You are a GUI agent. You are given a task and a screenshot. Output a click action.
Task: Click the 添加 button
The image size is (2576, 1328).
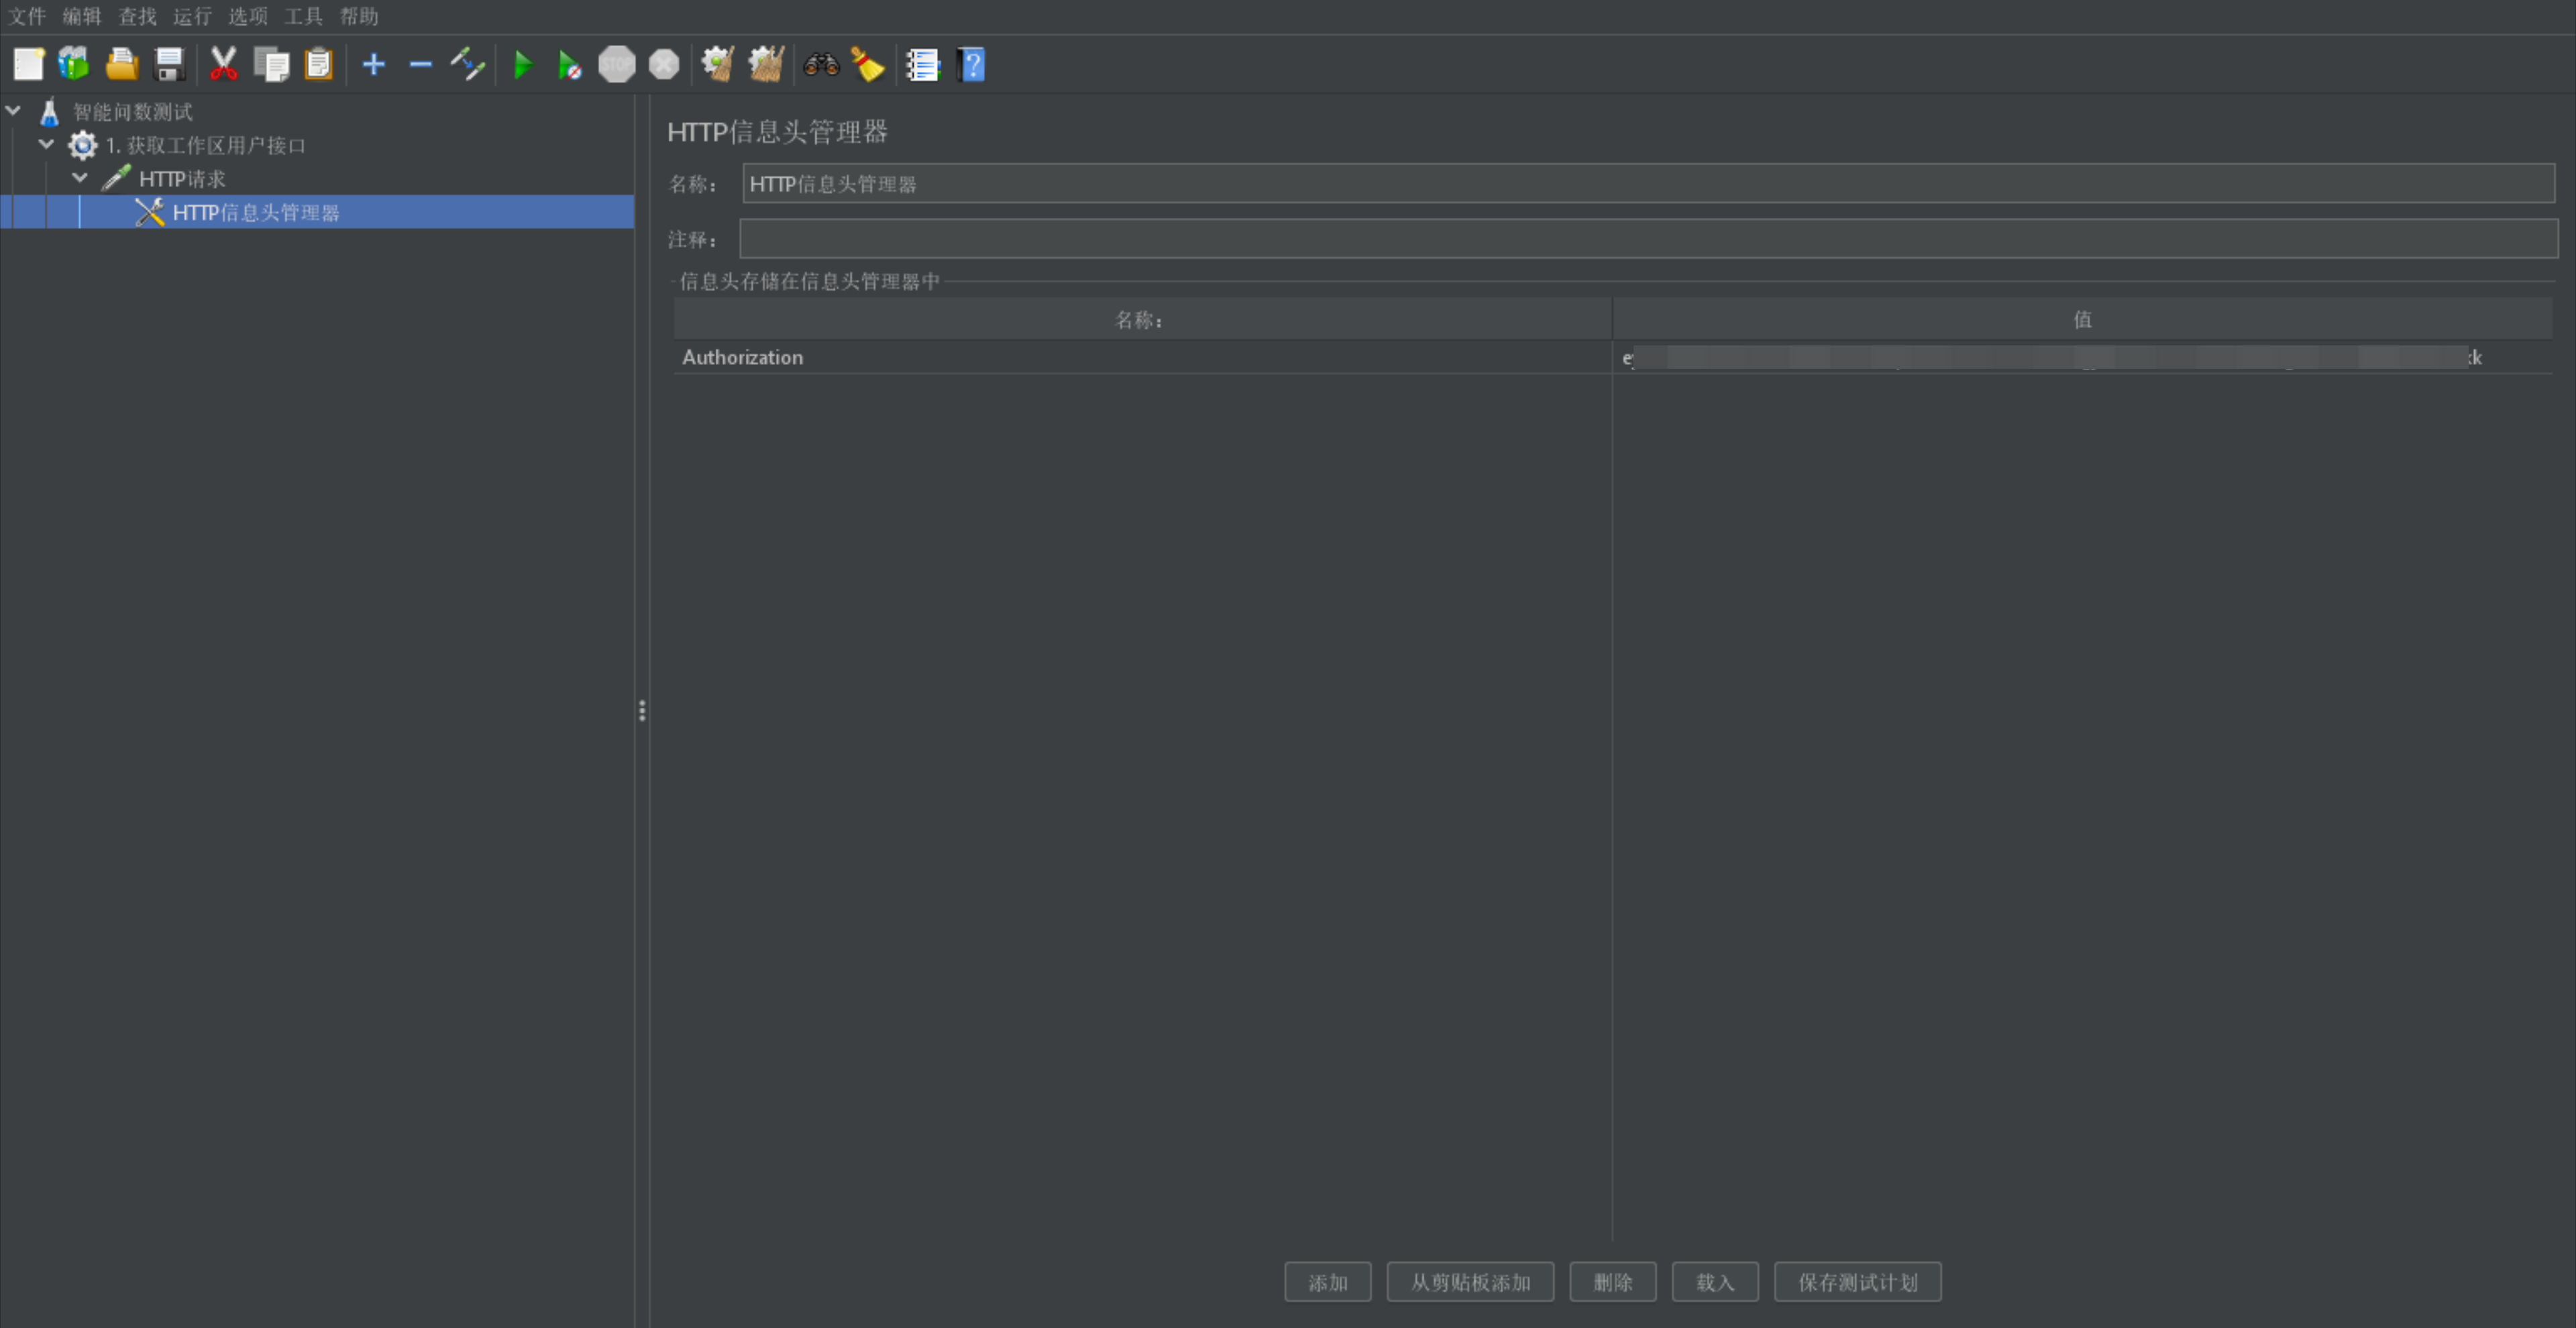[x=1328, y=1282]
